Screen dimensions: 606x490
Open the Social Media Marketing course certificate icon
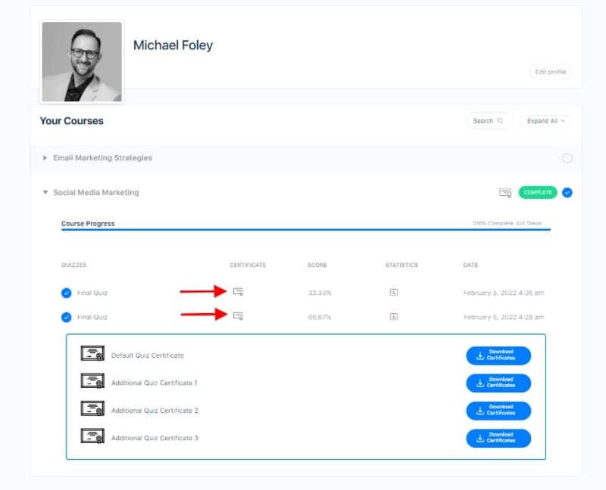[x=505, y=193]
